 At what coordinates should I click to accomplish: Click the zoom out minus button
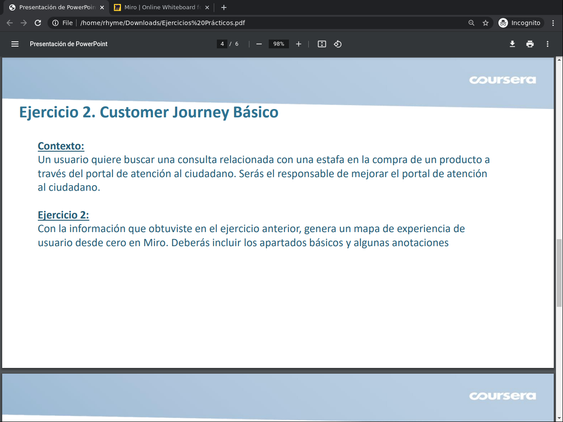point(259,44)
